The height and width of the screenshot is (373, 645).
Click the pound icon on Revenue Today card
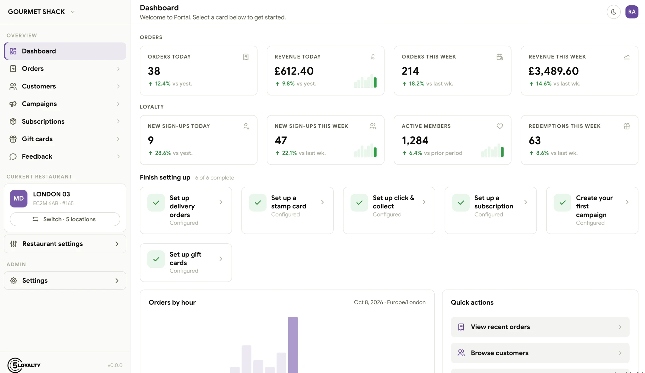coord(373,57)
